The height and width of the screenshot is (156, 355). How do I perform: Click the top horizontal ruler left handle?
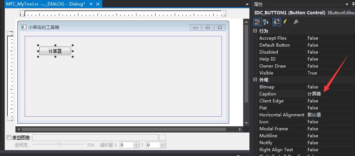click(x=22, y=13)
